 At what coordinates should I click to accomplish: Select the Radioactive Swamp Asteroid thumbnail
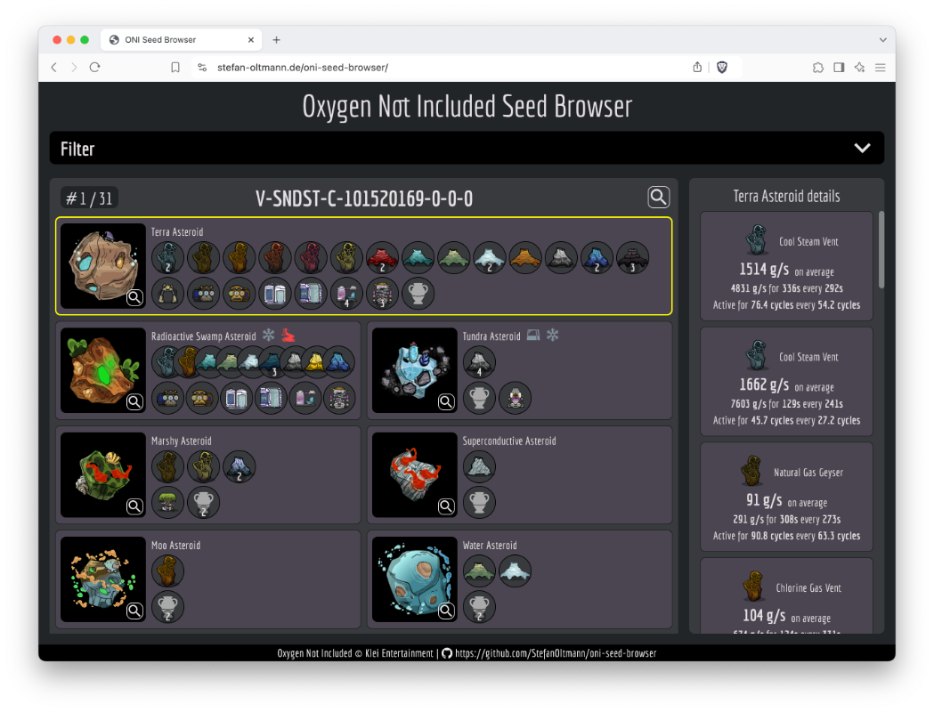point(103,370)
